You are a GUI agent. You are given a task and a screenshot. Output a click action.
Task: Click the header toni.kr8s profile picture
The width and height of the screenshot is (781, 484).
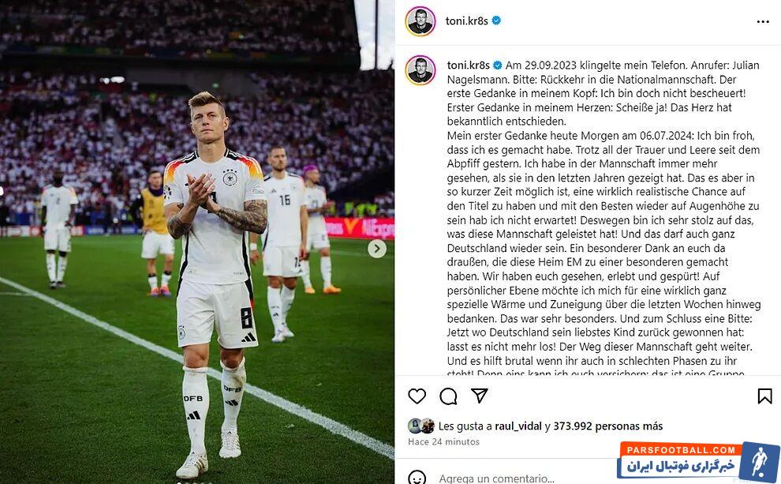point(420,21)
